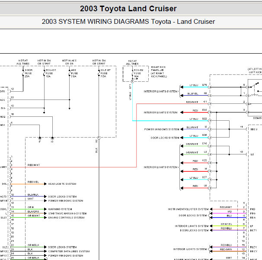
Task: Click the ELS1 terminal label
Action: point(4,218)
